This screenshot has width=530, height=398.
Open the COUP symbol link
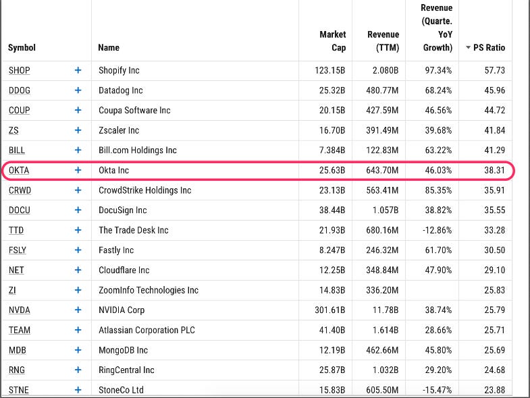coord(20,110)
